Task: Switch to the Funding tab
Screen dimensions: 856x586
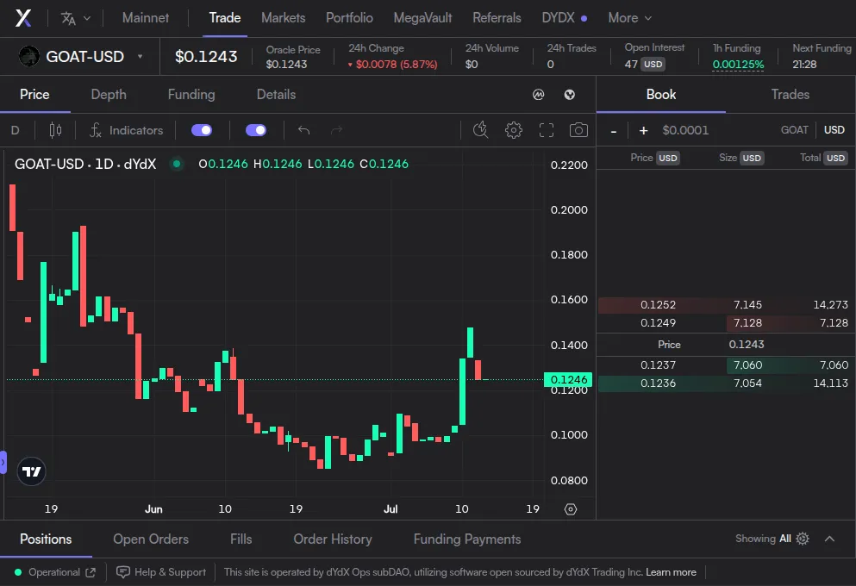Action: [x=191, y=95]
